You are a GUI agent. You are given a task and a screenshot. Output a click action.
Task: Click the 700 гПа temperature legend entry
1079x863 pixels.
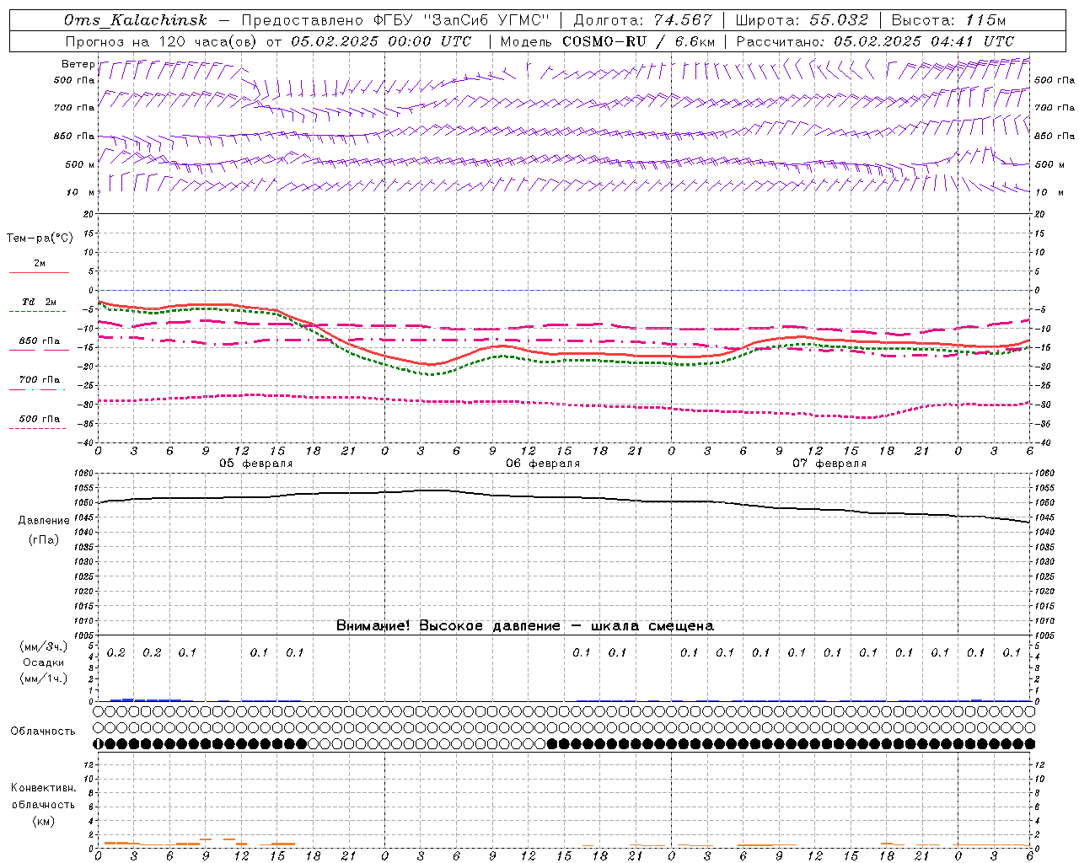(x=40, y=380)
